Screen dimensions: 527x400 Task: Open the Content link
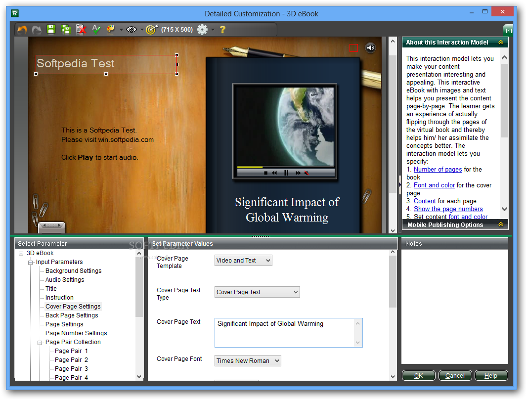[425, 201]
